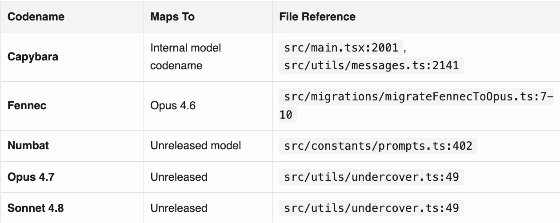Click the File Reference column header
Viewport: 560px width, 223px height.
(317, 17)
